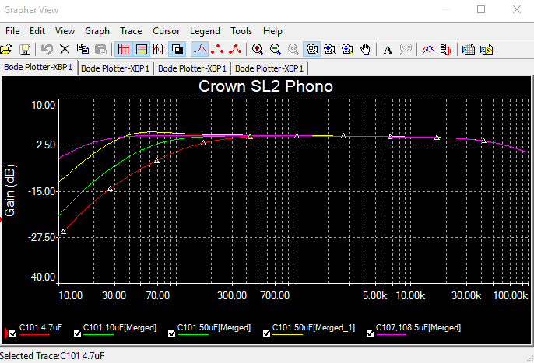Select the show-lines-only trace style
534x363 pixels.
point(200,49)
